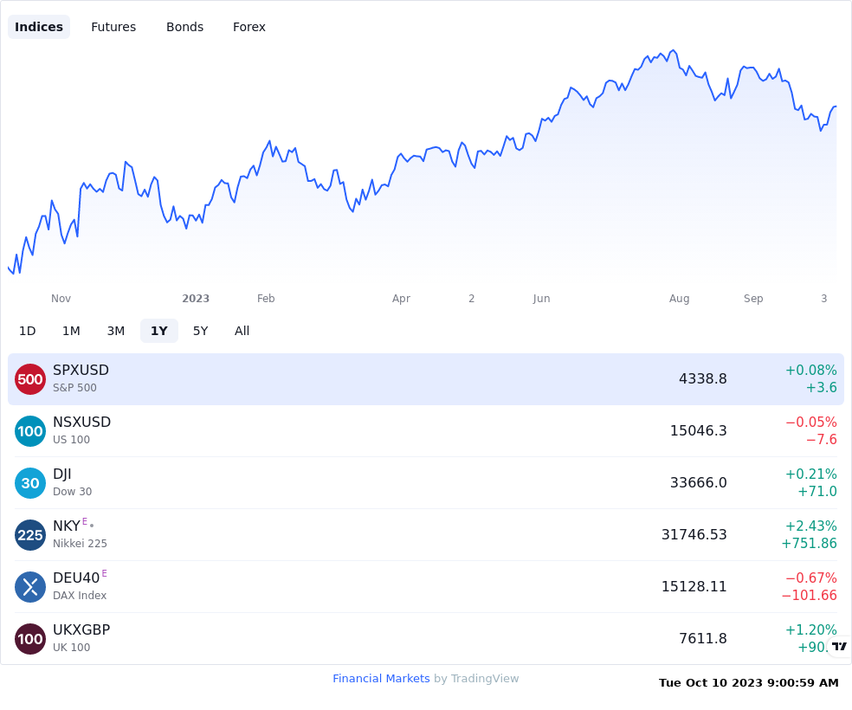Click the S&P 500 red logo icon

[30, 379]
